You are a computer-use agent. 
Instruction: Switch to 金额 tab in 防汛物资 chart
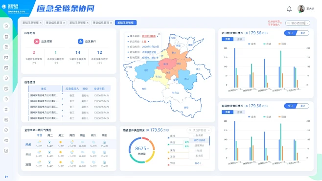(x=239, y=39)
